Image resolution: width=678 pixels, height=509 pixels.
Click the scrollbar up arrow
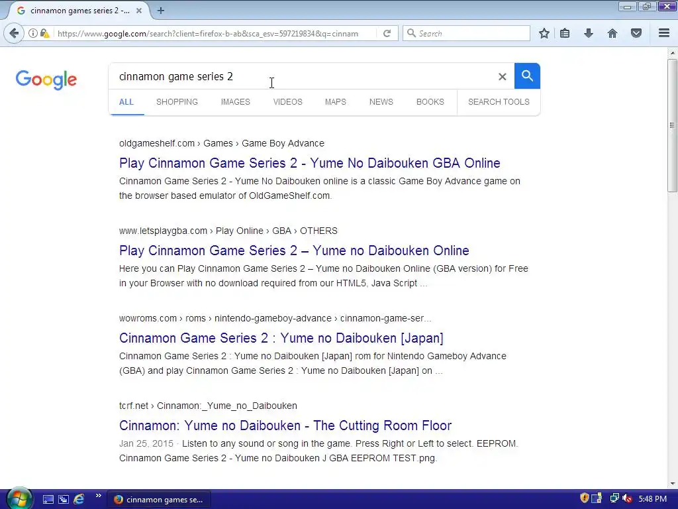(x=672, y=53)
